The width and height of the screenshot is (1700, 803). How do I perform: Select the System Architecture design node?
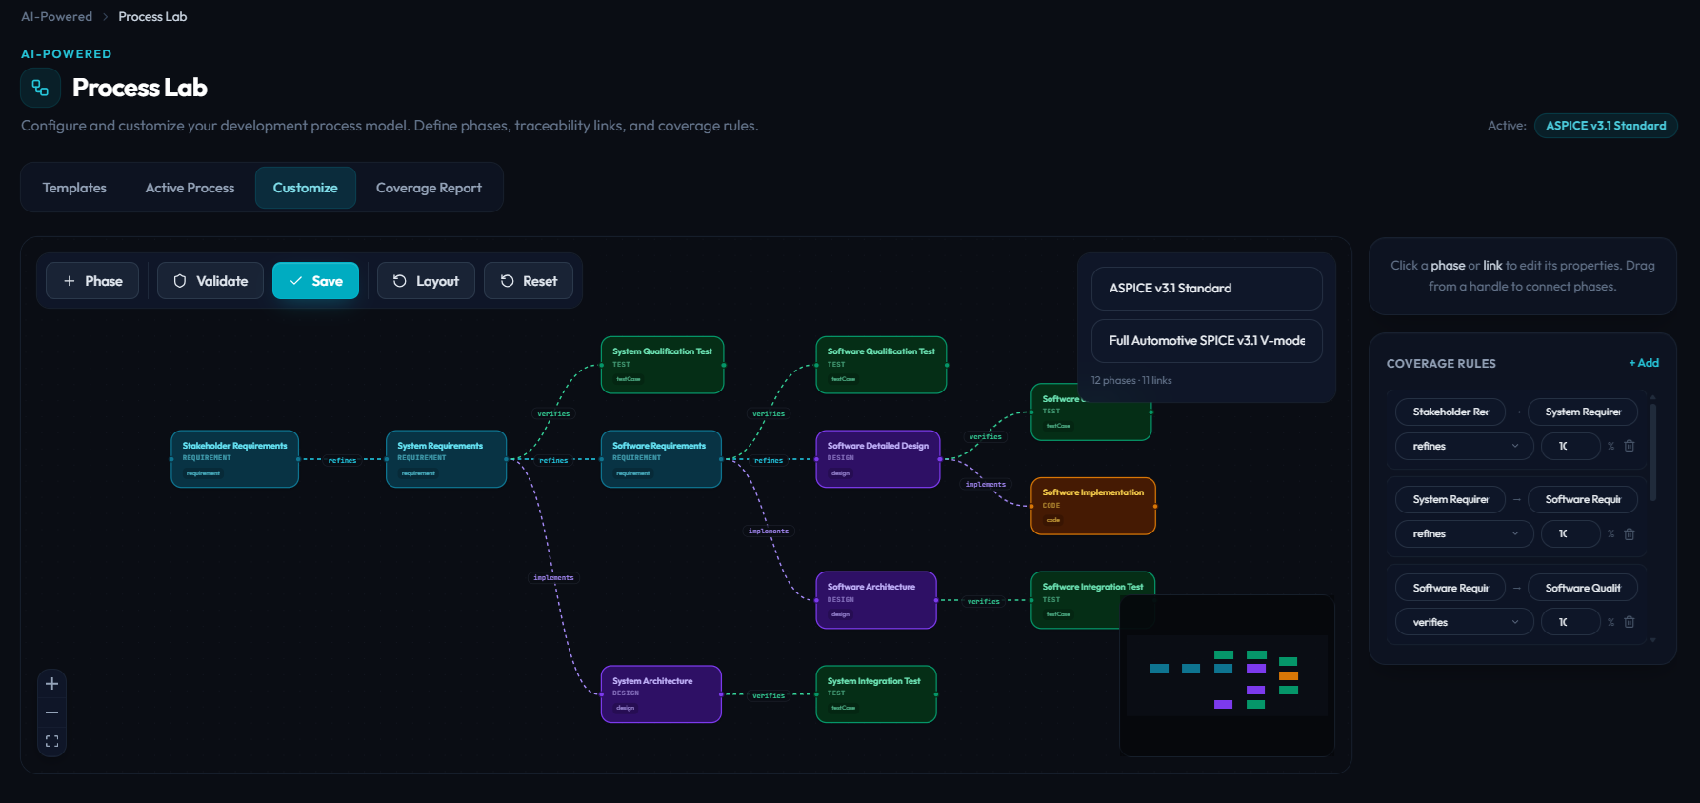click(661, 694)
